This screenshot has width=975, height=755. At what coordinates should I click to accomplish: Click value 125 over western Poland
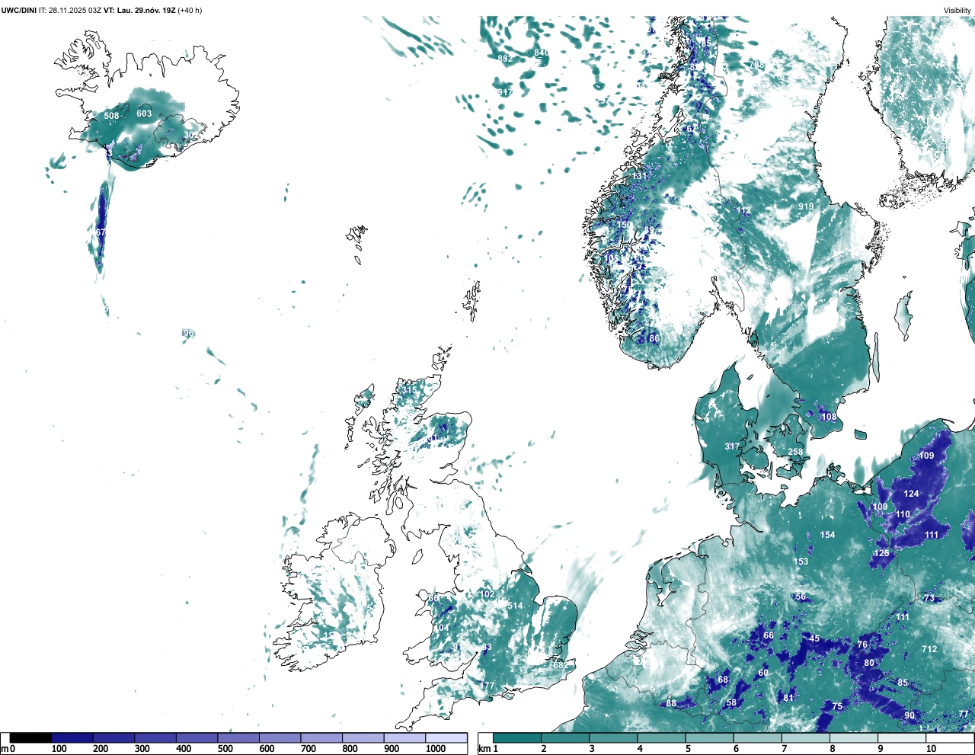click(881, 553)
